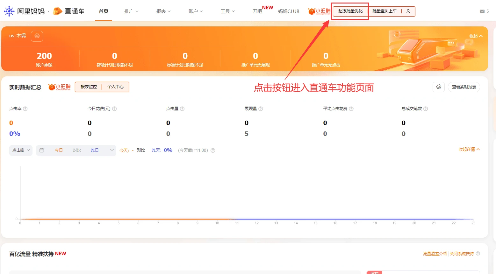Click the 小旺神 logo in the top navigation bar
Viewport: 496px width, 274px height.
tap(319, 11)
